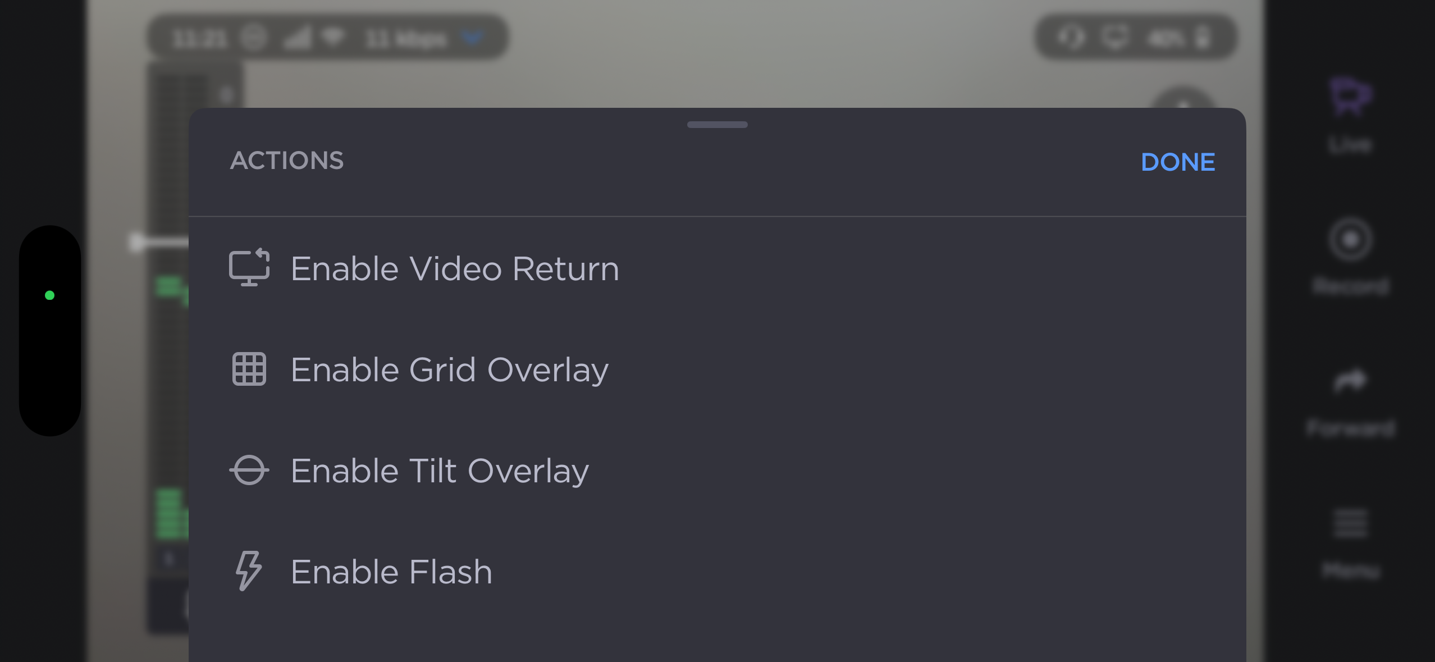Toggle the Enable Grid Overlay label
The height and width of the screenshot is (662, 1435).
(450, 369)
